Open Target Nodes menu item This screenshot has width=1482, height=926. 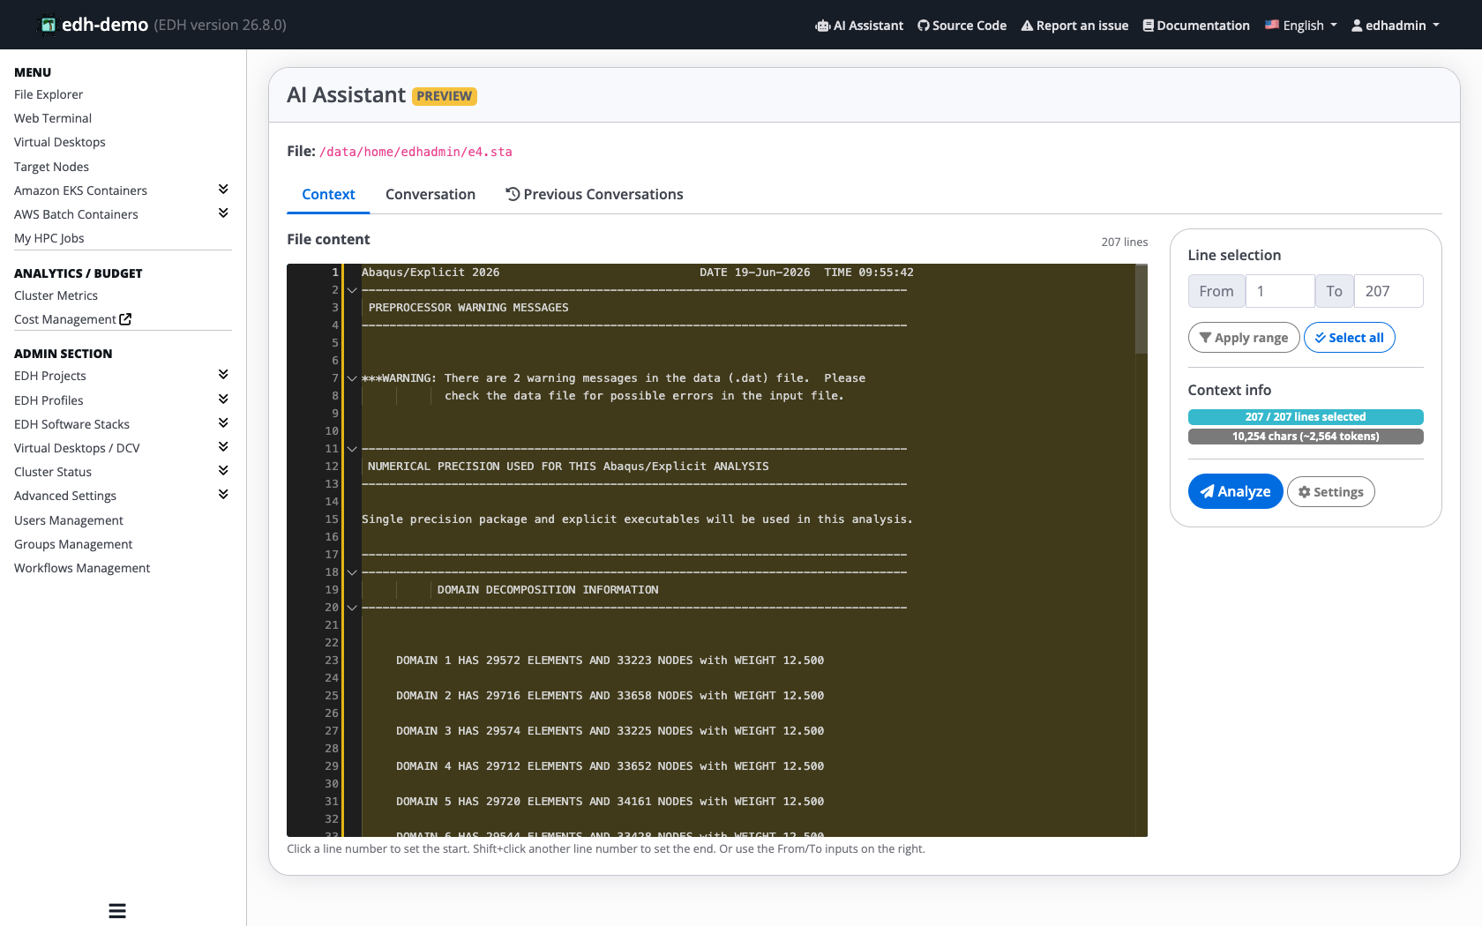point(51,167)
